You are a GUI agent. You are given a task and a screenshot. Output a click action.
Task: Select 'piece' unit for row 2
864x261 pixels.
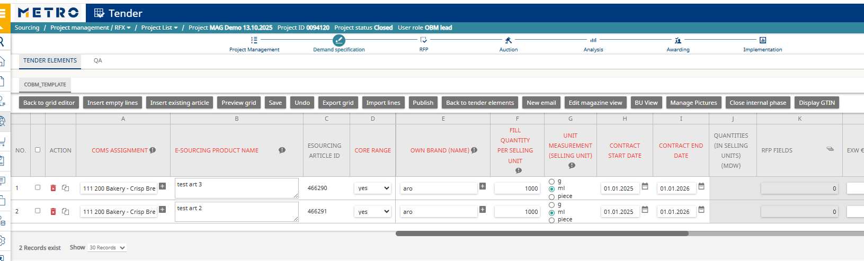tap(552, 220)
